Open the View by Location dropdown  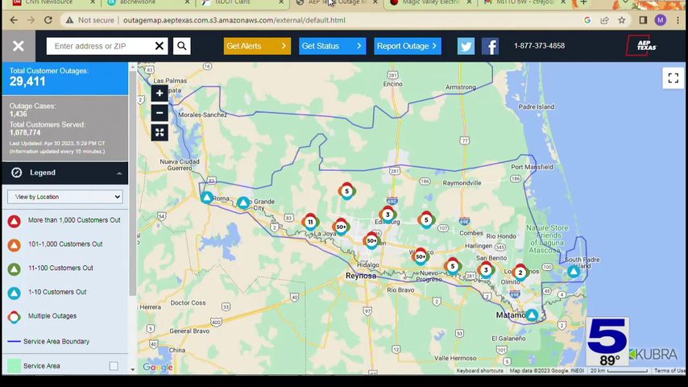point(64,197)
